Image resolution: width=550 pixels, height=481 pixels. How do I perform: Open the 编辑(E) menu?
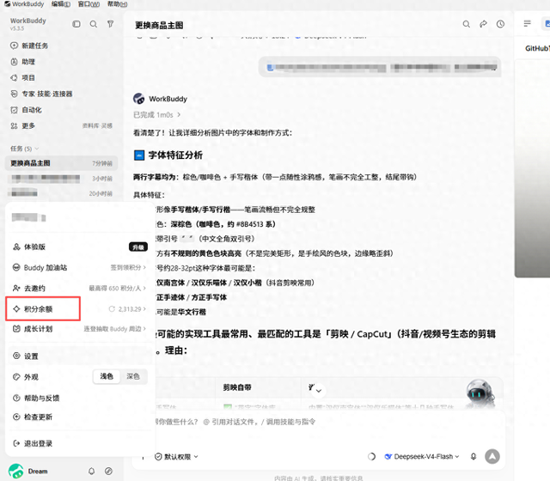click(x=61, y=4)
